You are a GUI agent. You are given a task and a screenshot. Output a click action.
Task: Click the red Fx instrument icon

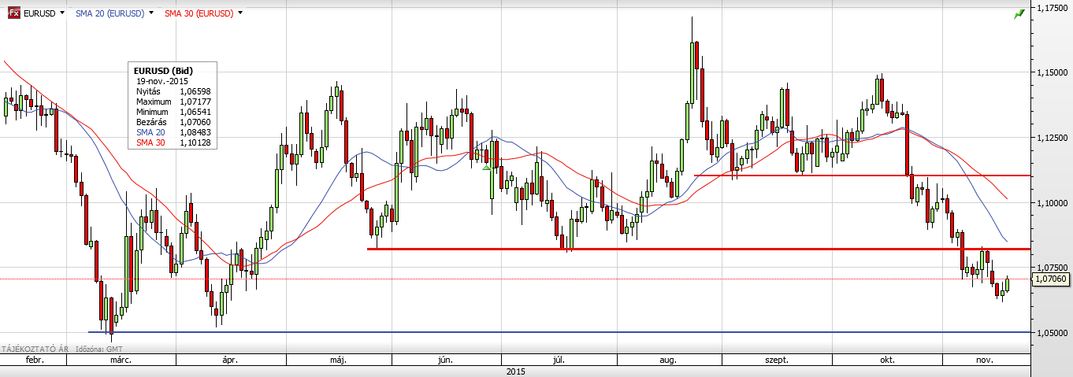tap(13, 13)
